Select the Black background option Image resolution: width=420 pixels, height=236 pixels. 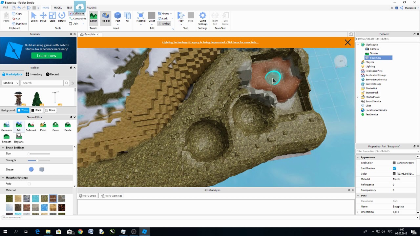[36, 110]
